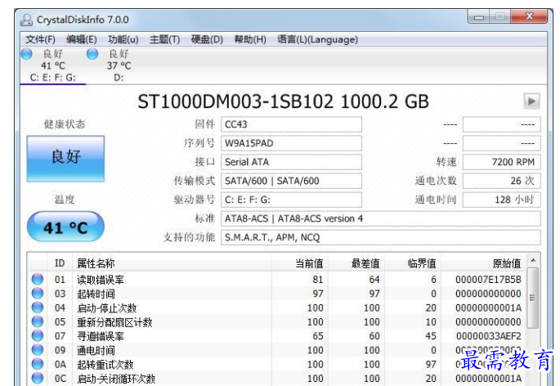Click the 原始值 column header

click(x=483, y=263)
